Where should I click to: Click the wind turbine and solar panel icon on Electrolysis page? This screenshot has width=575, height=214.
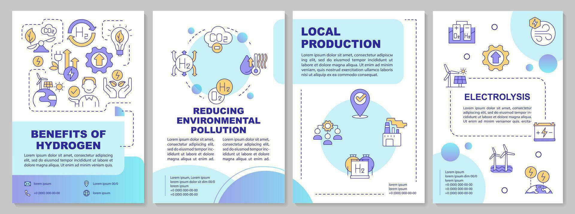pos(456,76)
